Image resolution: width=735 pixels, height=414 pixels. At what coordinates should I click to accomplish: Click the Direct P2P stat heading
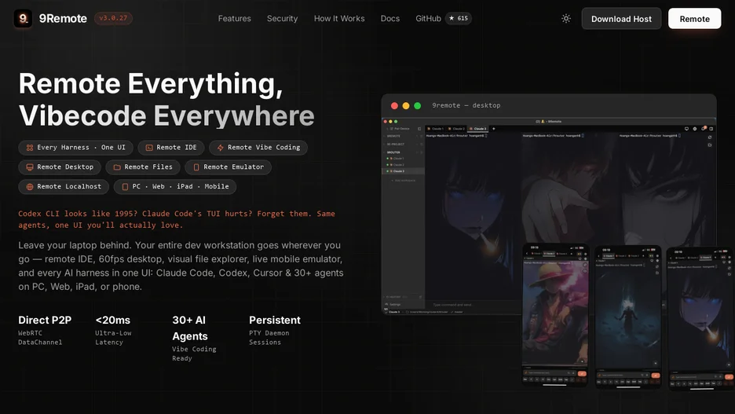pyautogui.click(x=45, y=321)
